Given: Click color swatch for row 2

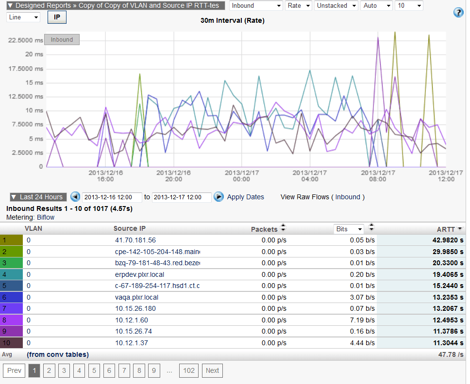Looking at the screenshot, I should (11, 252).
